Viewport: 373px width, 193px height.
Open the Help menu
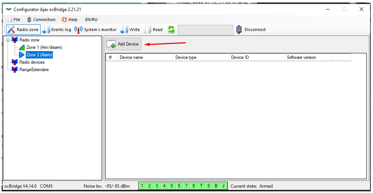pyautogui.click(x=70, y=20)
